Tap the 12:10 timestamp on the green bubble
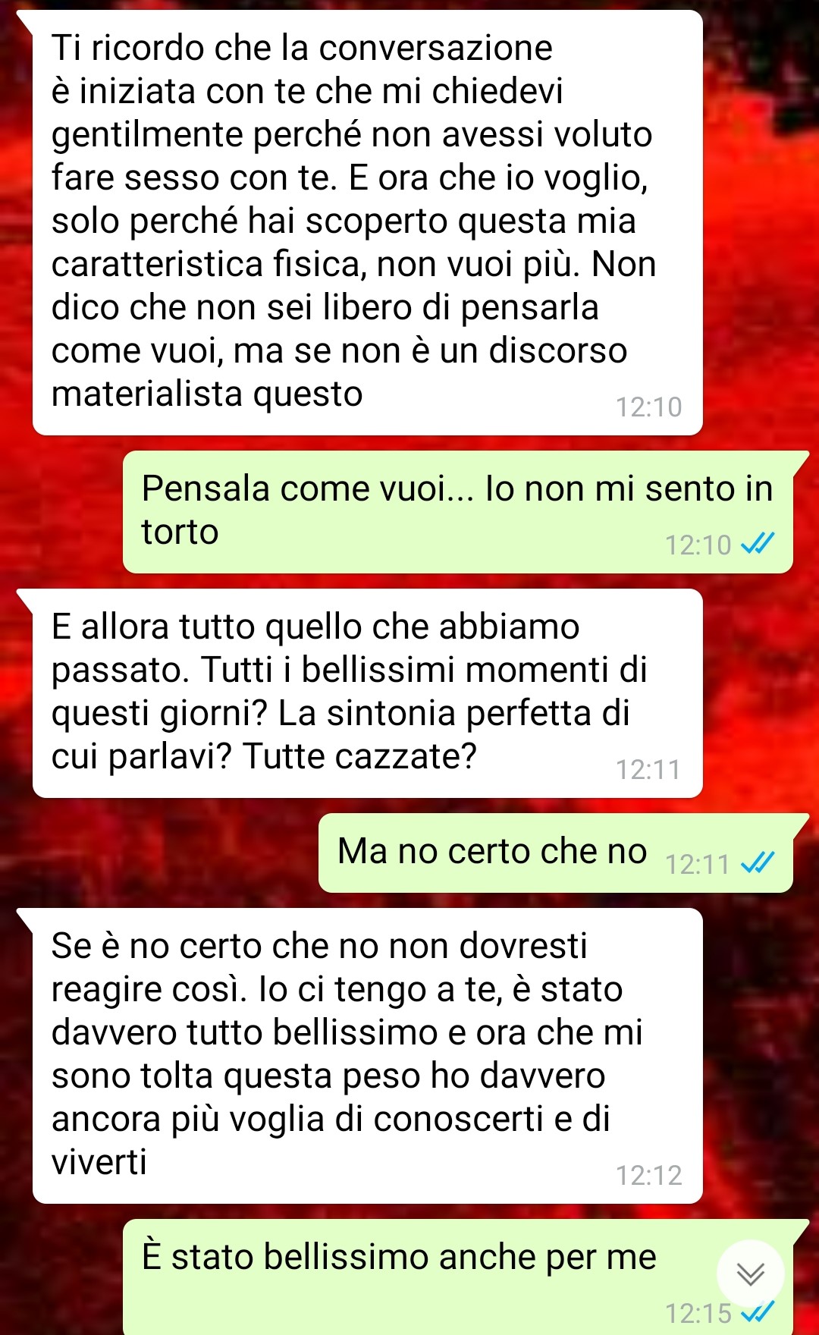Screen dimensions: 819x1335 point(698,545)
